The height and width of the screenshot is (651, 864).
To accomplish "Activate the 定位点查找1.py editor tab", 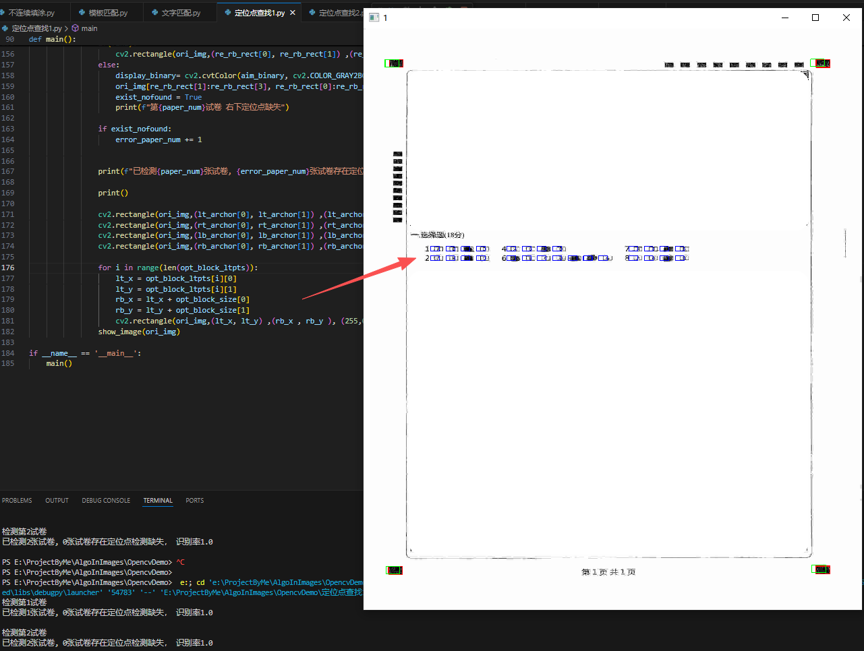I will (x=260, y=13).
